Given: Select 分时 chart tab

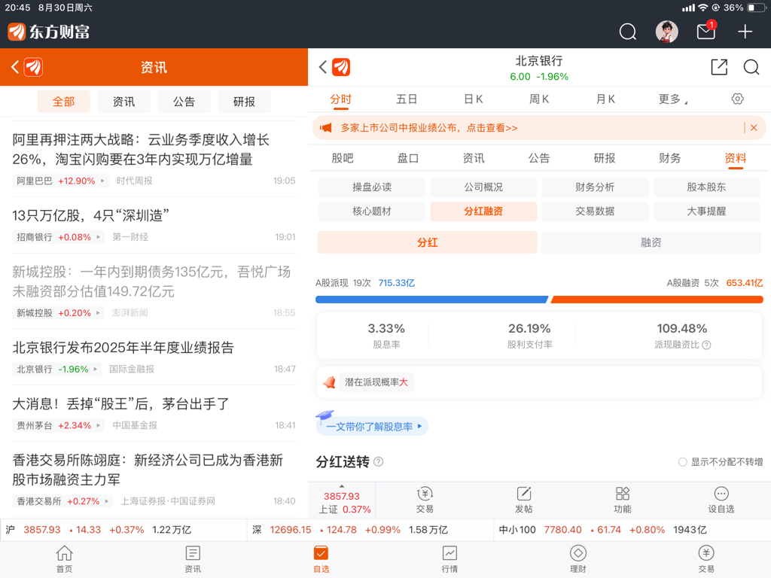Looking at the screenshot, I should point(341,99).
